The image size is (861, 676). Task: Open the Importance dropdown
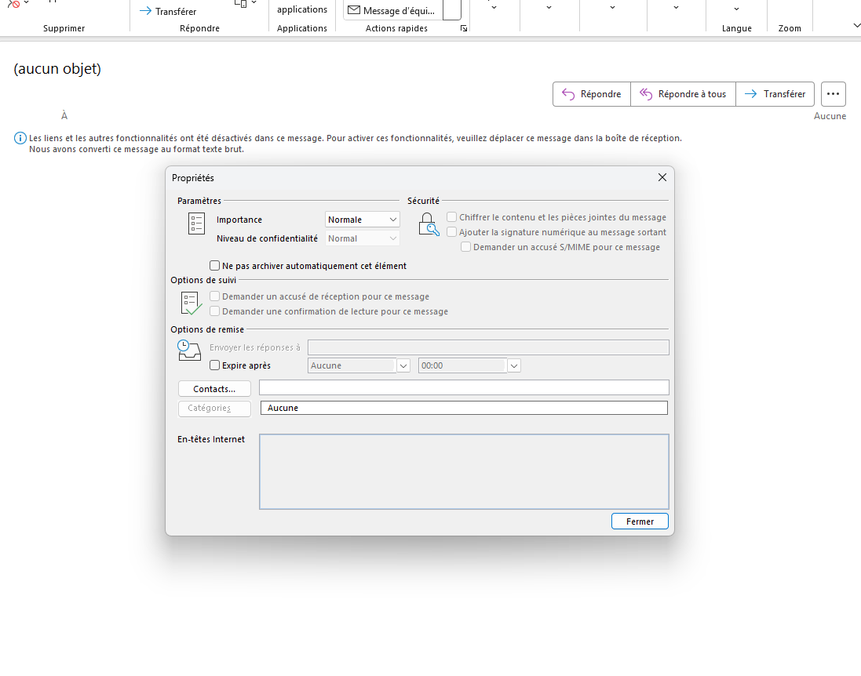(x=363, y=220)
